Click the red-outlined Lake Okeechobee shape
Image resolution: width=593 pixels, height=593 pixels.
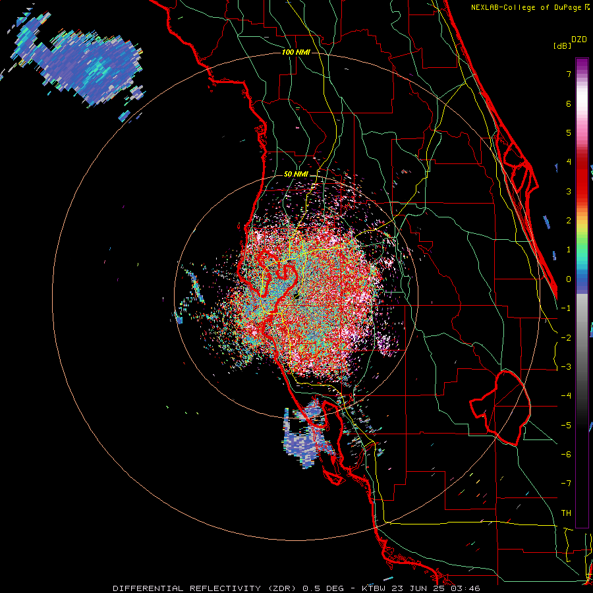click(x=500, y=408)
